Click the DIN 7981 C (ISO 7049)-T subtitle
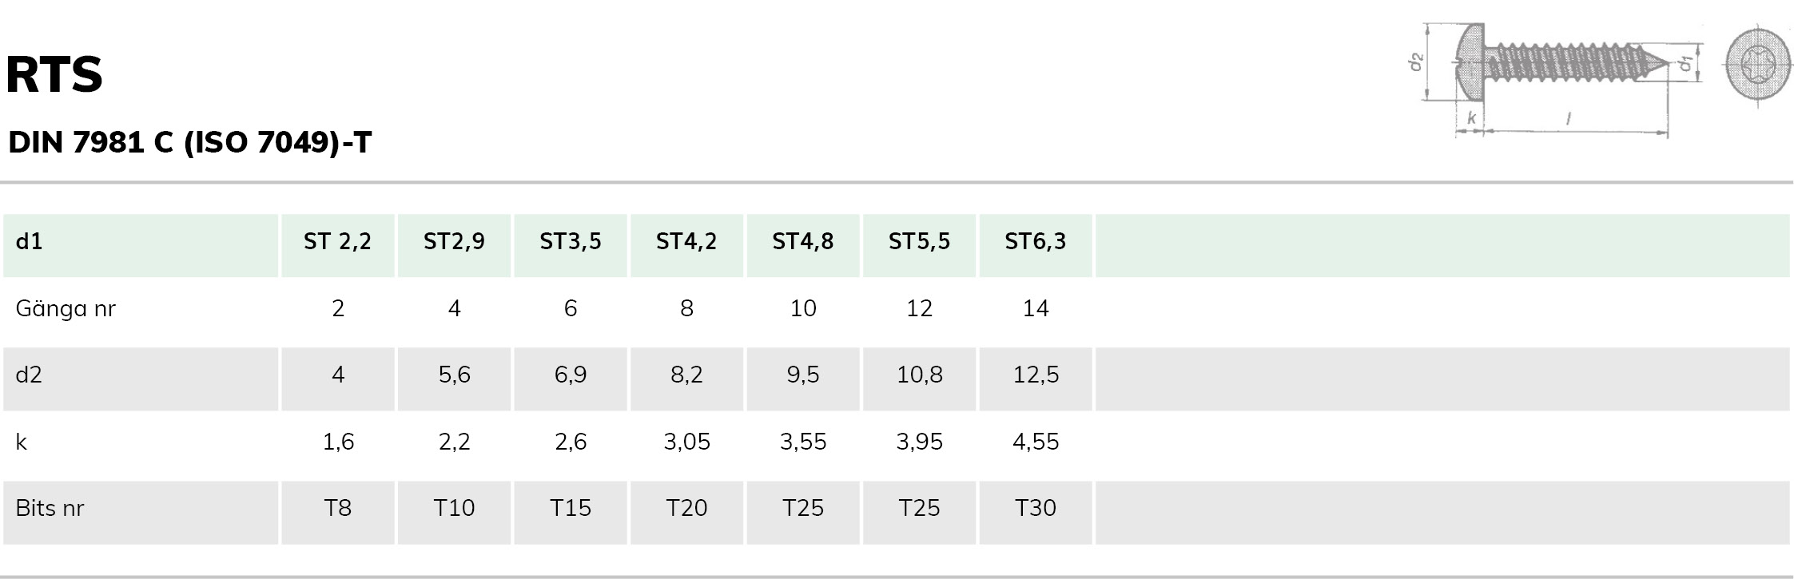Viewport: 1794px width, 579px height. [190, 142]
